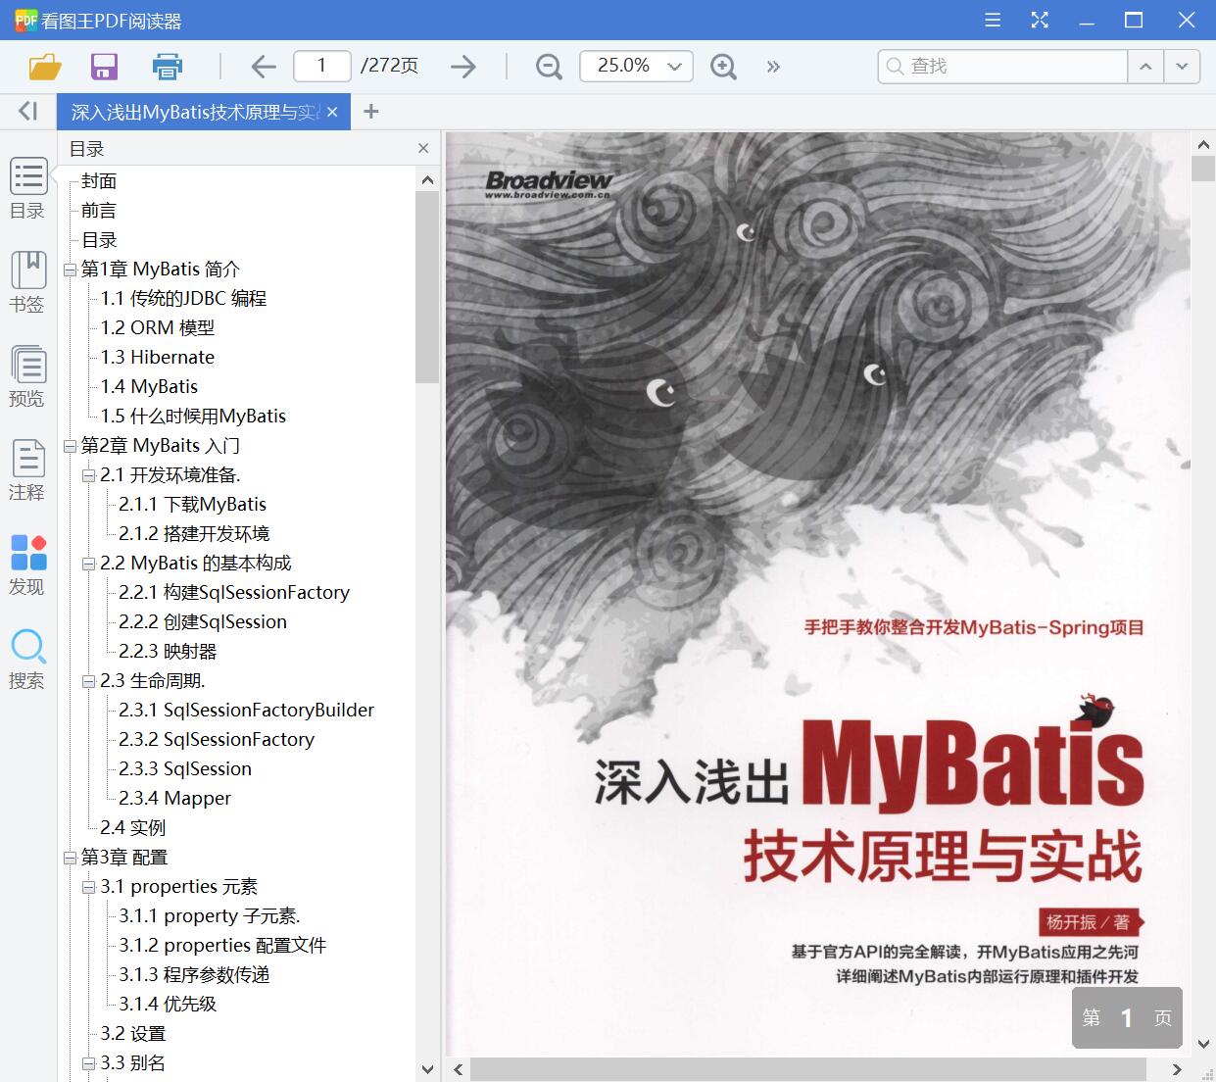Open section 3.1.3 程序参数传递
Image resolution: width=1216 pixels, height=1082 pixels.
194,975
